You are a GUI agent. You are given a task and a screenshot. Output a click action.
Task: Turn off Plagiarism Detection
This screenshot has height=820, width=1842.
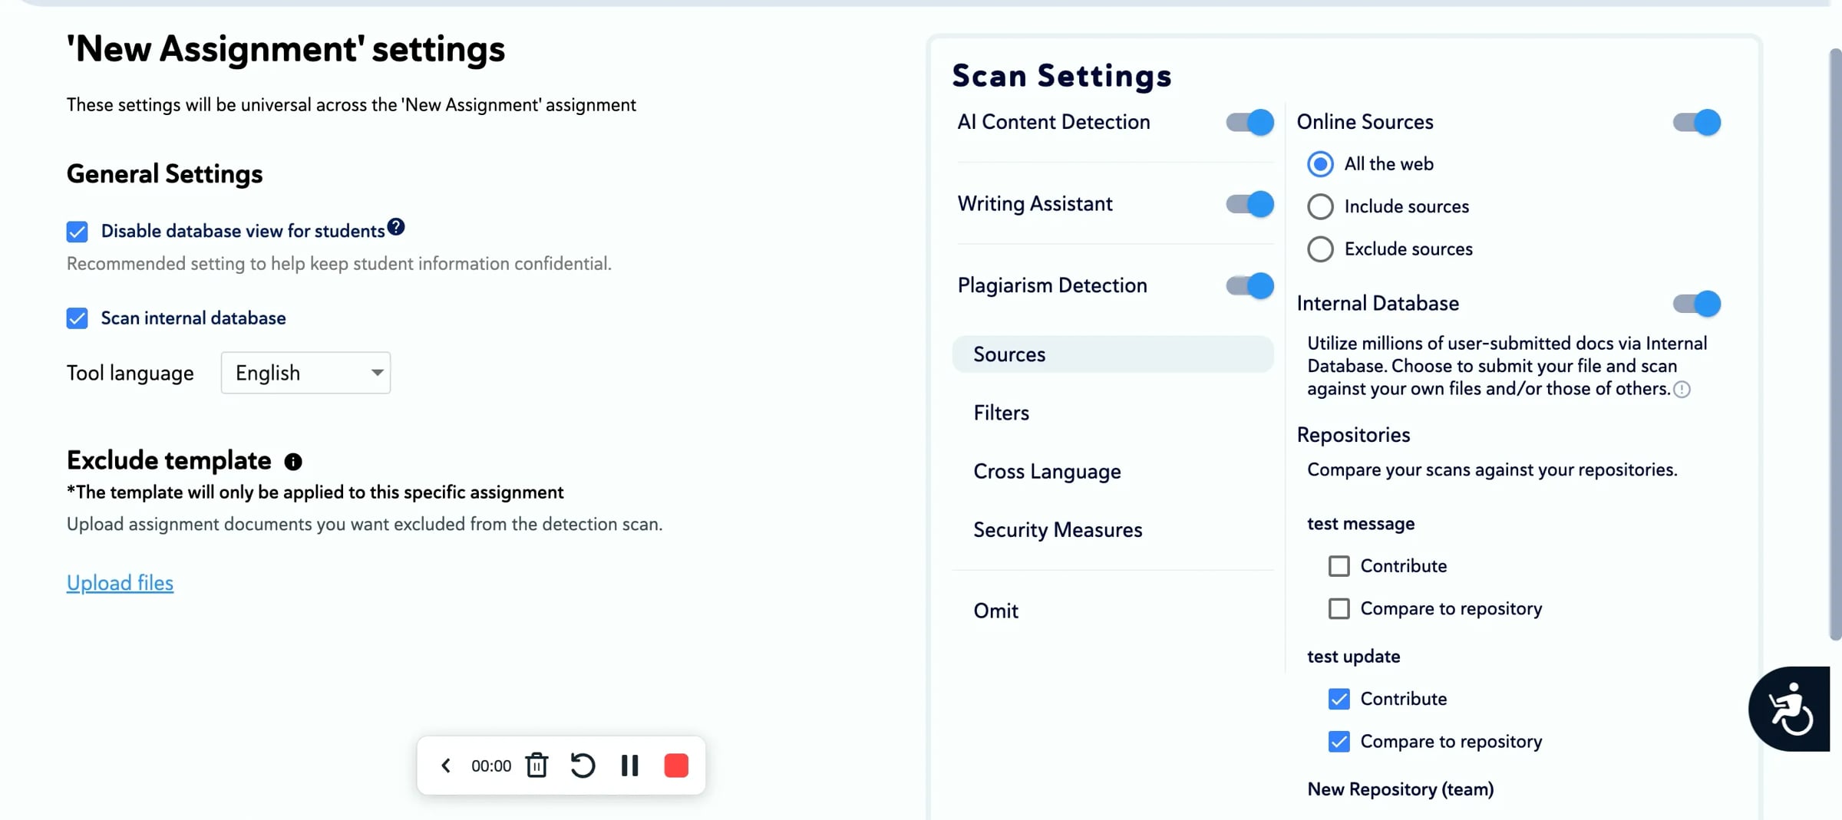coord(1249,285)
